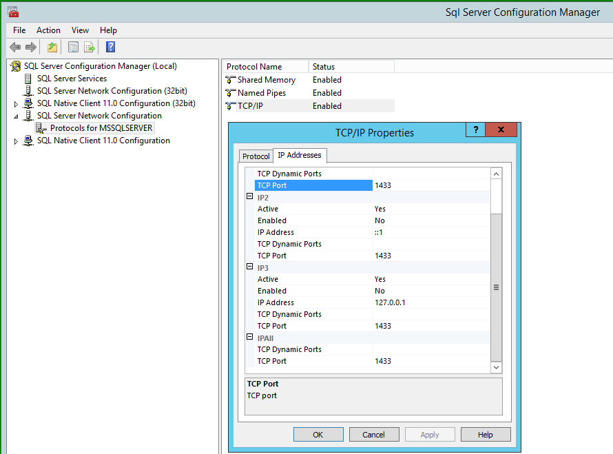Click the IP Addresses panel scrollbar

(x=497, y=286)
